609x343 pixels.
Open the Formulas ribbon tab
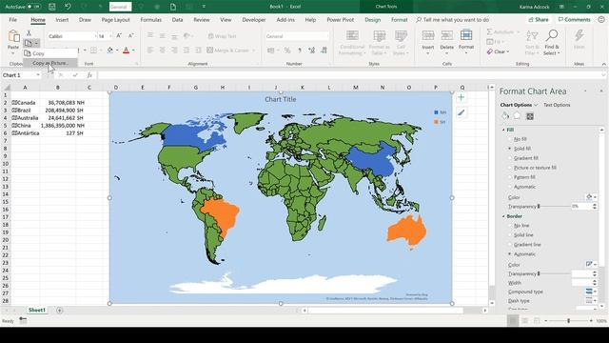point(151,19)
